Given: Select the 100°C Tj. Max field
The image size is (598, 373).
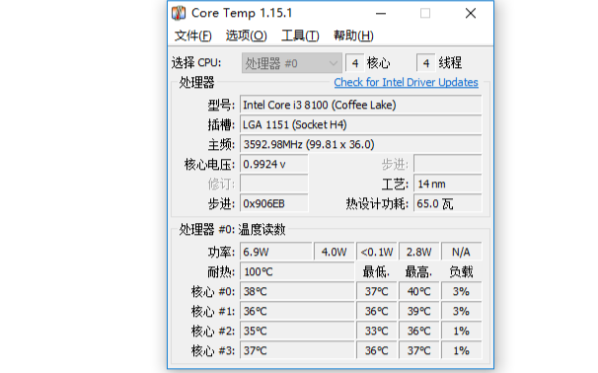Looking at the screenshot, I should (297, 272).
